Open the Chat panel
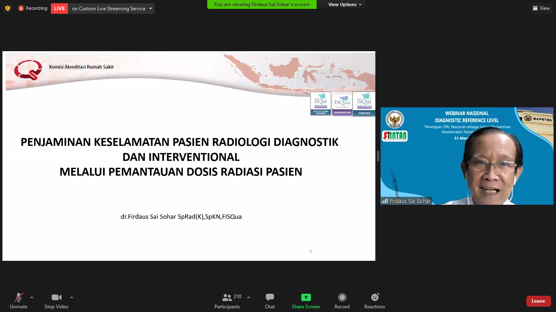Viewport: 556px width, 312px height. pos(269,301)
